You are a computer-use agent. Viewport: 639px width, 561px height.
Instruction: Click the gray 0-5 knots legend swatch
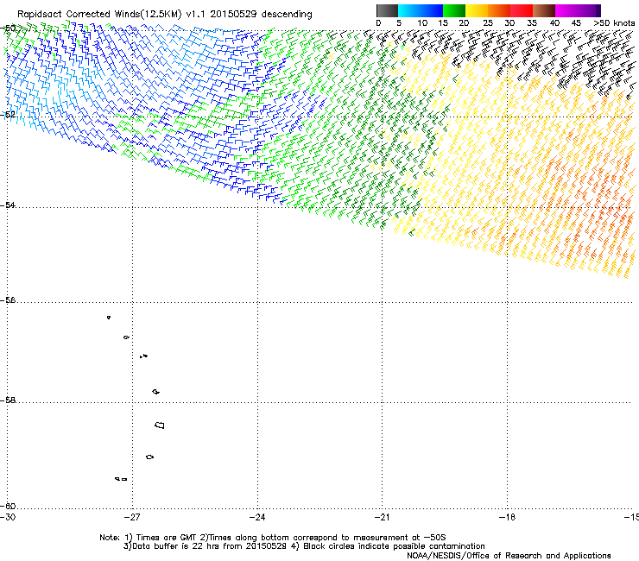[387, 10]
